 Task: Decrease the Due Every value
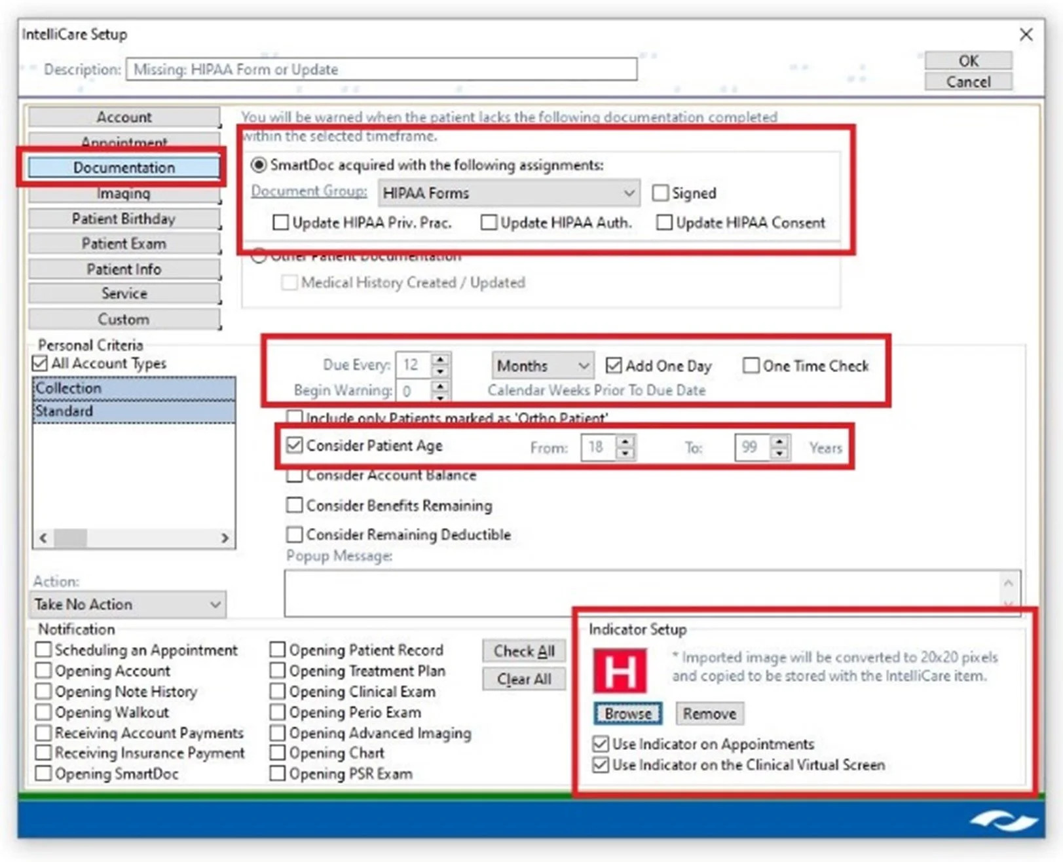point(441,371)
